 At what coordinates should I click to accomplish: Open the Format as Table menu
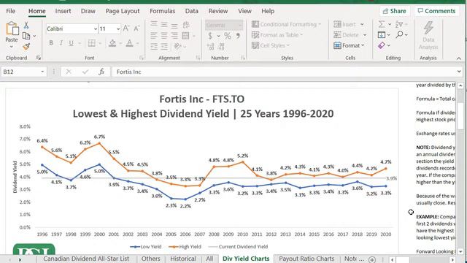click(x=277, y=35)
